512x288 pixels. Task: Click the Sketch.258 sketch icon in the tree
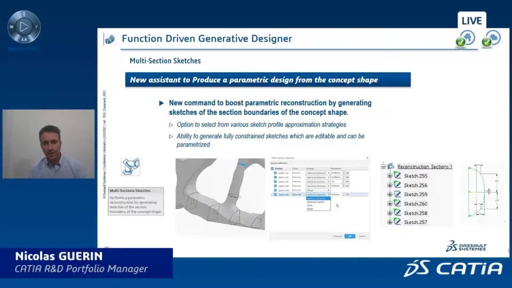coord(397,213)
